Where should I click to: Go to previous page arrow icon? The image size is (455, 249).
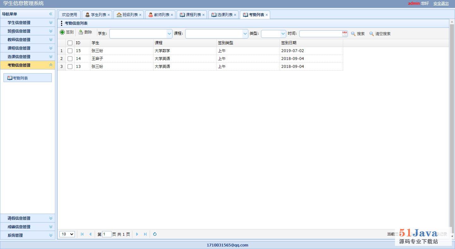[x=90, y=234]
